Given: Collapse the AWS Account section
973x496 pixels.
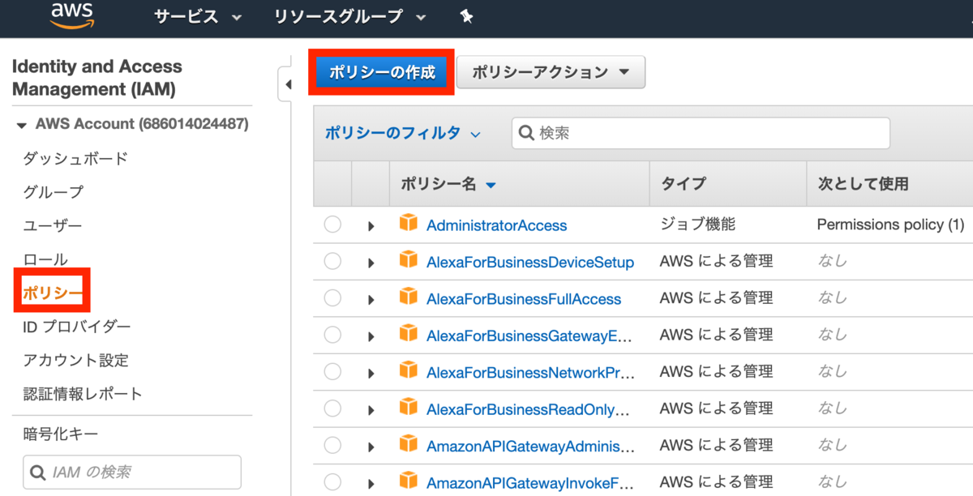Looking at the screenshot, I should tap(21, 125).
